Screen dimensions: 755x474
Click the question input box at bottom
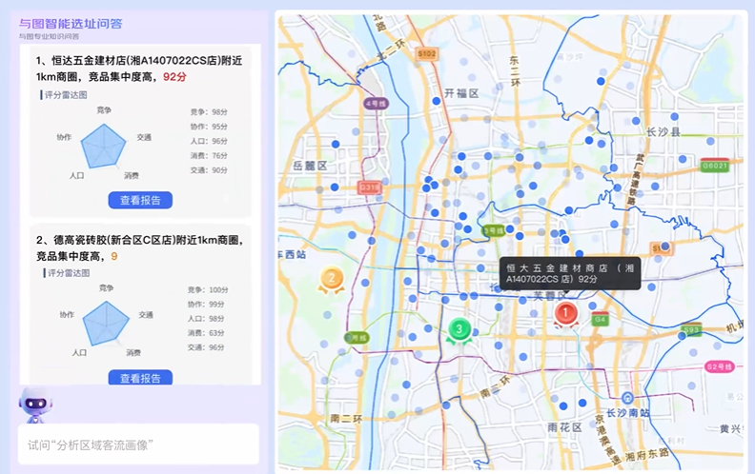point(138,444)
